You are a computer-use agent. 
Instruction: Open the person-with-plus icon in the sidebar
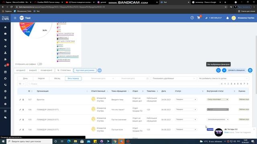tap(5, 59)
